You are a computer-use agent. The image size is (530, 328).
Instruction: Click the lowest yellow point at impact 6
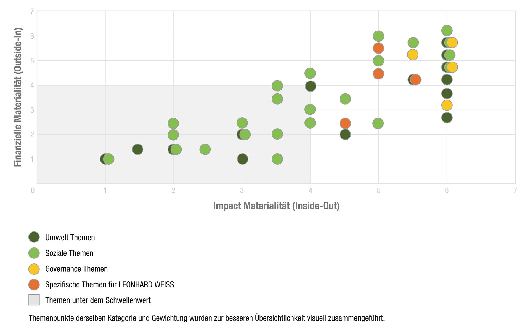[x=447, y=105]
